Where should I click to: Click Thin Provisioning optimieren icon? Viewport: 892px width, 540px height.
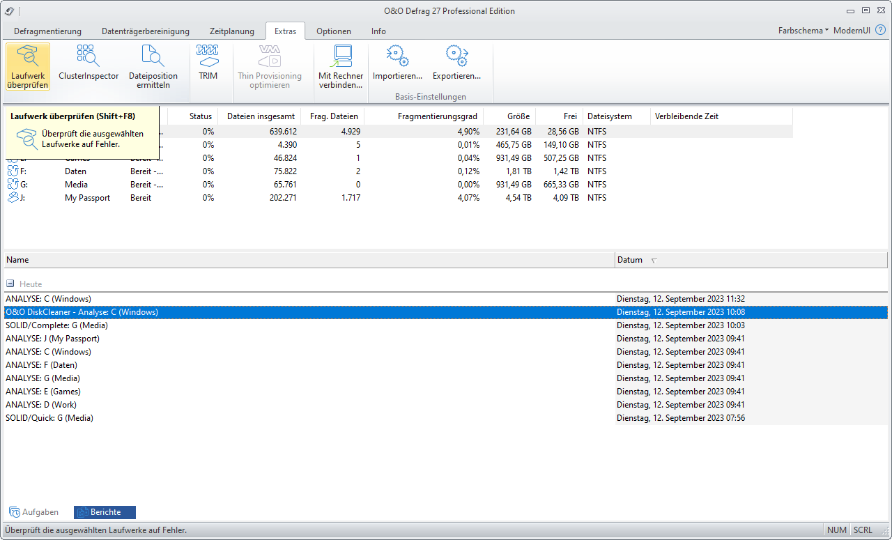[x=270, y=67]
